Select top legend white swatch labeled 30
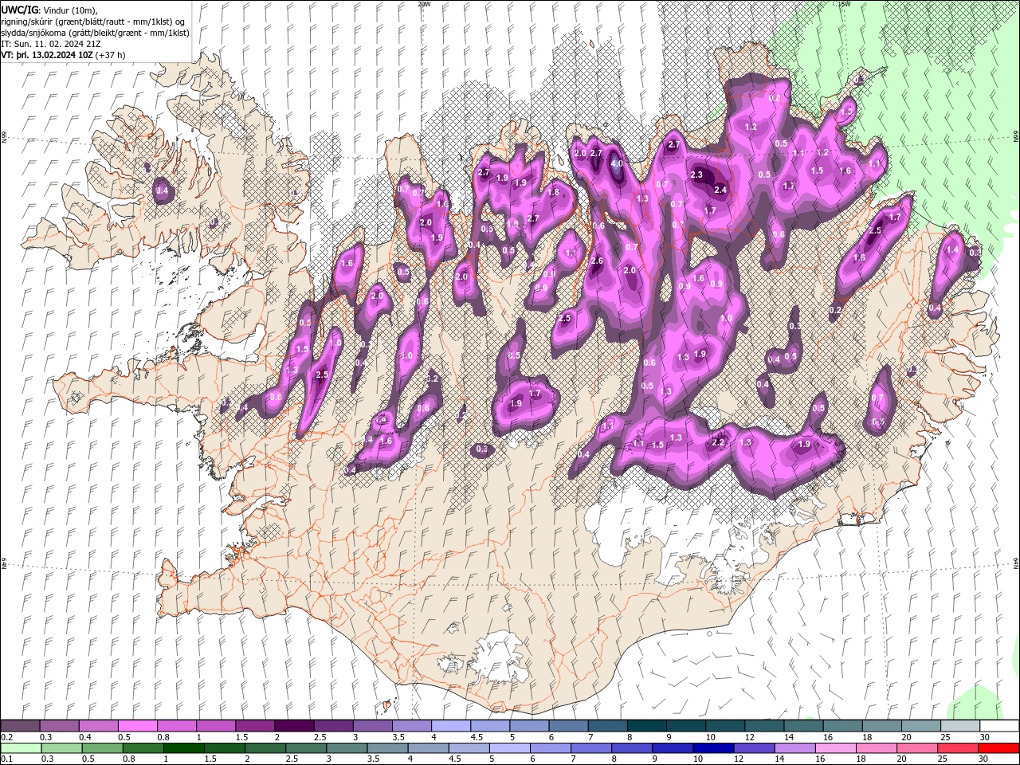This screenshot has width=1020, height=765. pos(998,726)
